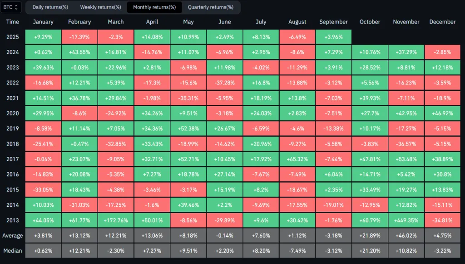Click the +21.89% October average cell
The image size is (465, 264).
click(370, 236)
